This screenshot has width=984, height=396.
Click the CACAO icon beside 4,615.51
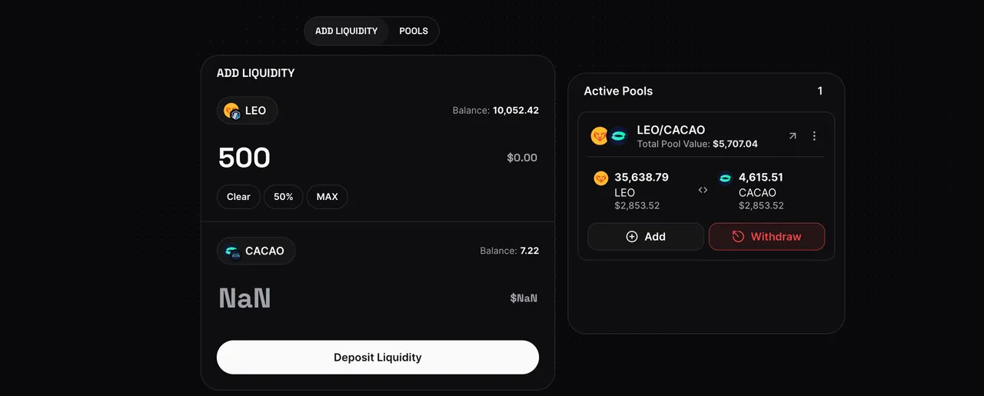(x=725, y=178)
